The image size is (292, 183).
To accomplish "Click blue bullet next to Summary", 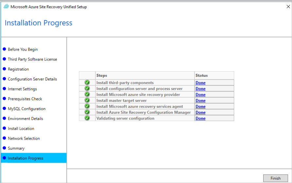I will tap(4, 148).
